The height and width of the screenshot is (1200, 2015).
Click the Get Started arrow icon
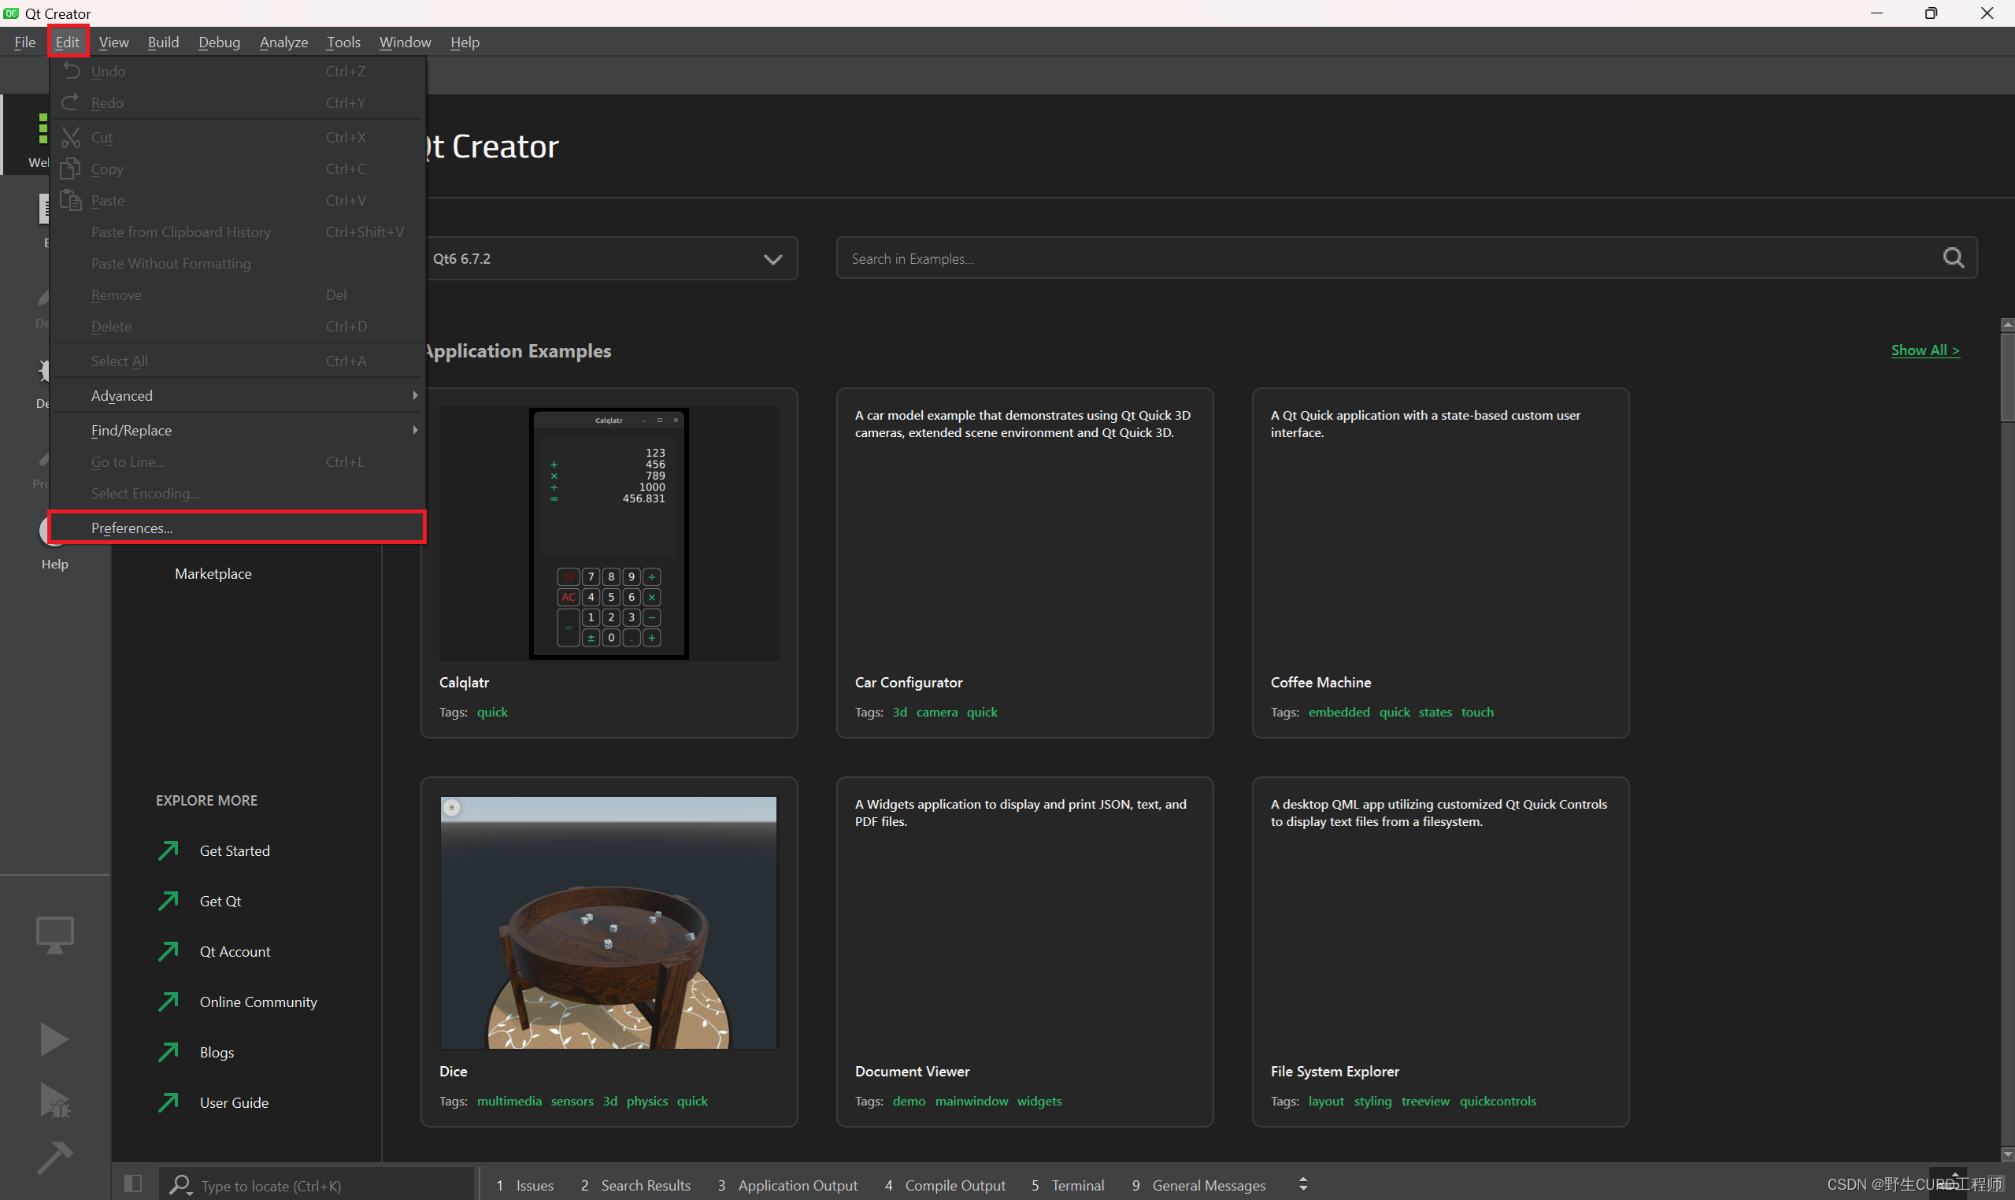(169, 850)
